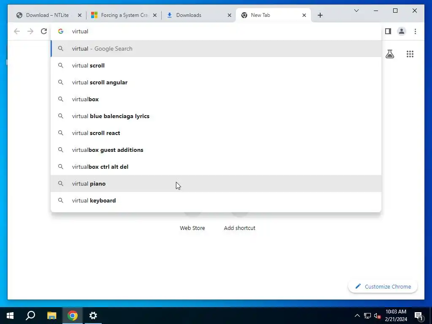
Task: Show hidden system tray icons
Action: point(357,316)
